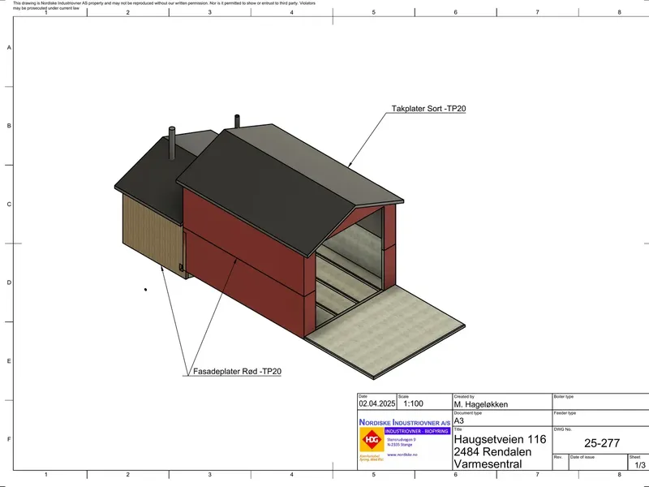Select the creator name M. Hageløkken
Screen dimensions: 649x487
[480, 404]
